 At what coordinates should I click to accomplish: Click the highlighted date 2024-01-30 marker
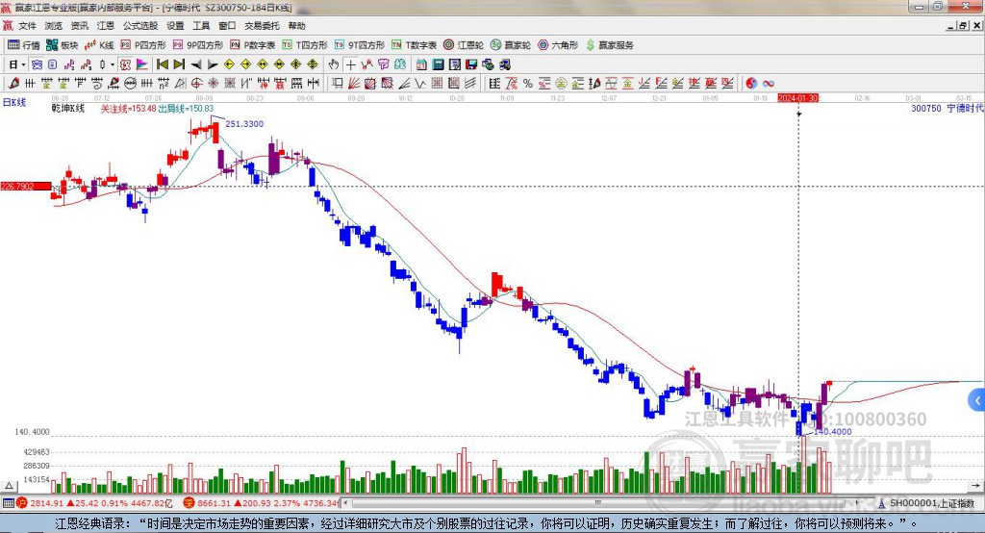(797, 98)
